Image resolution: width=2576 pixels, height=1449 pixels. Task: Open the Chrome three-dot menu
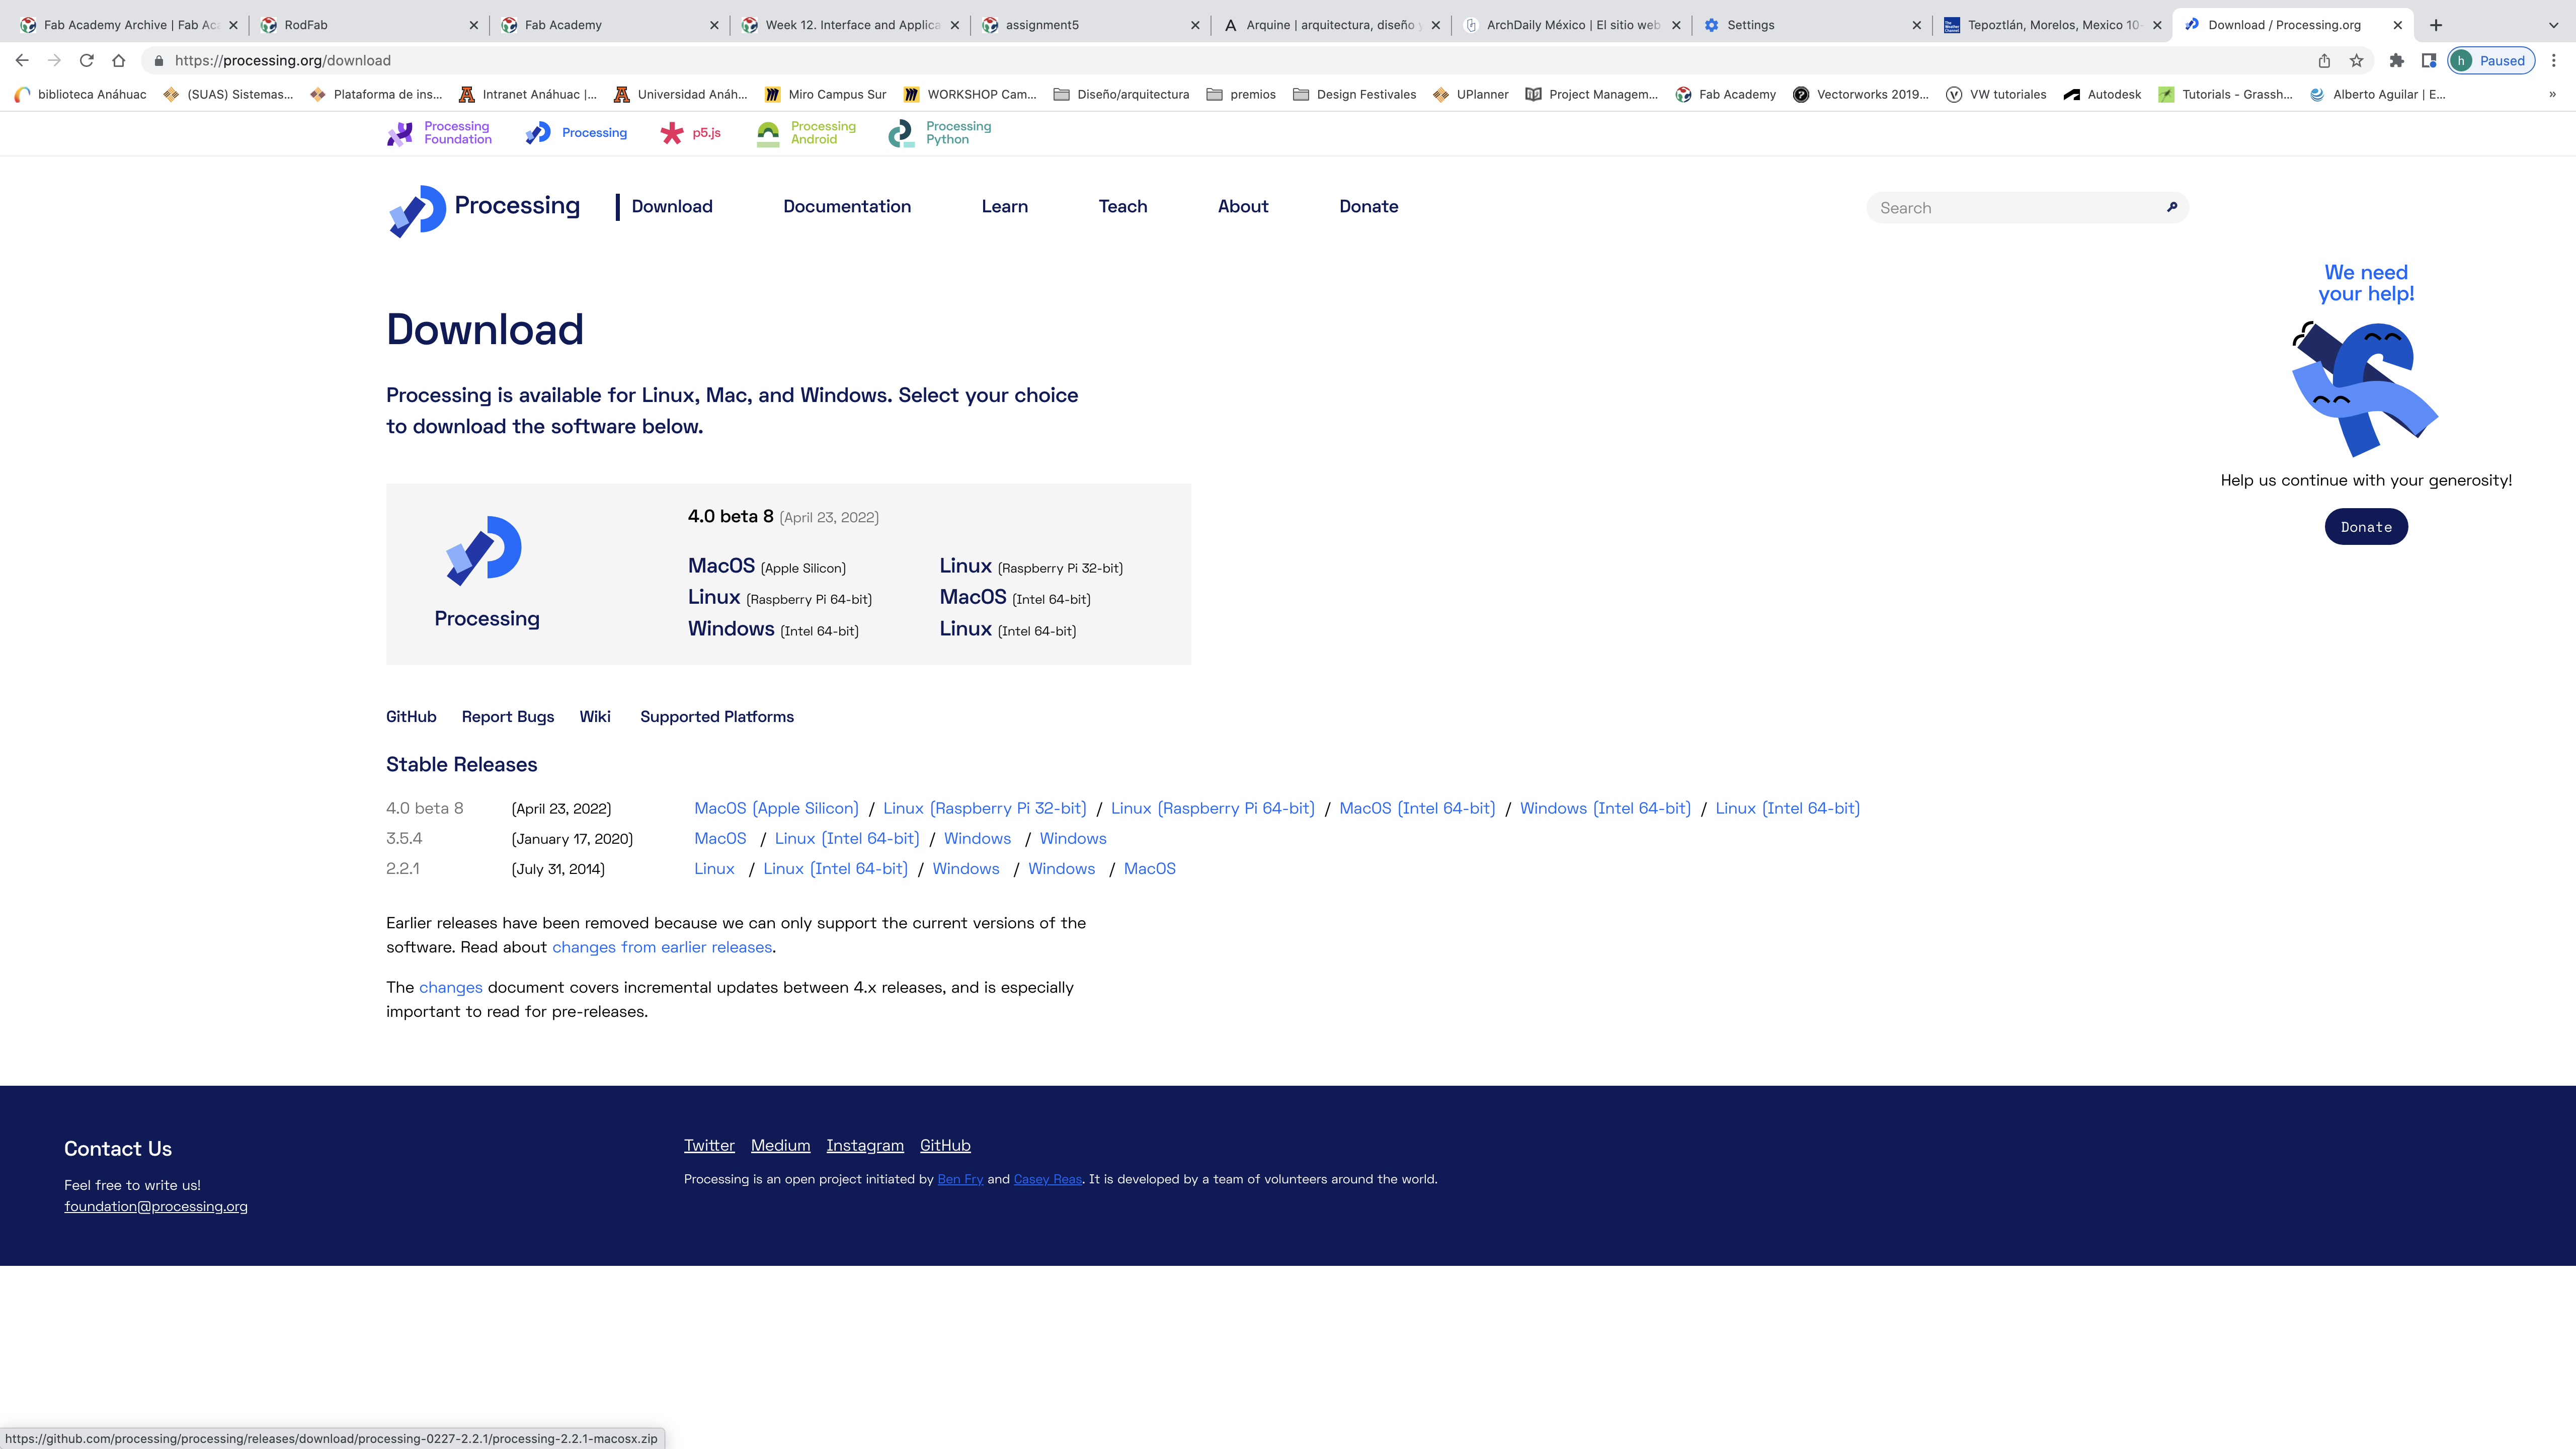(2553, 61)
